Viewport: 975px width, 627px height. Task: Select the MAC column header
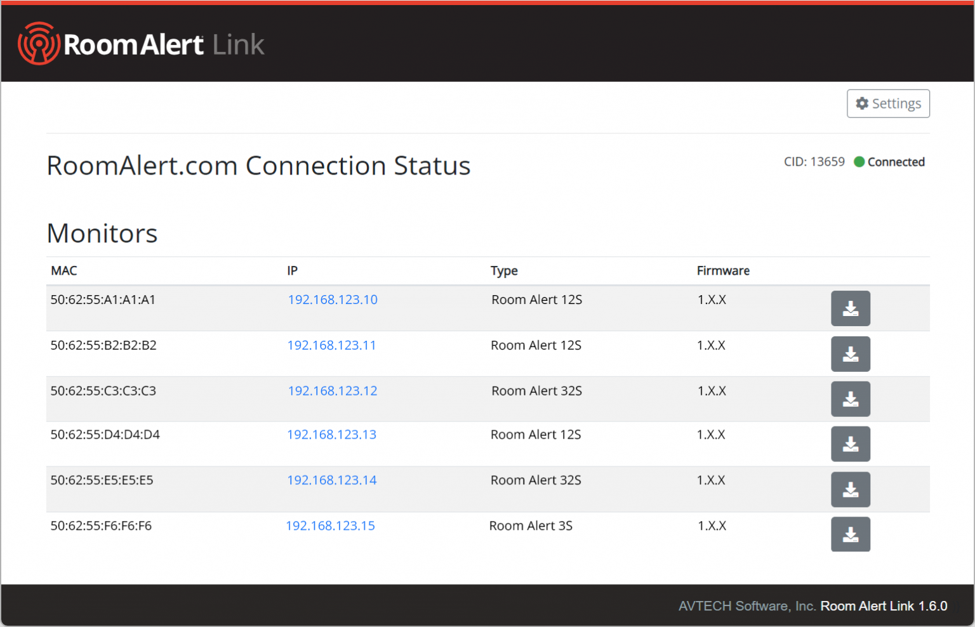coord(63,270)
